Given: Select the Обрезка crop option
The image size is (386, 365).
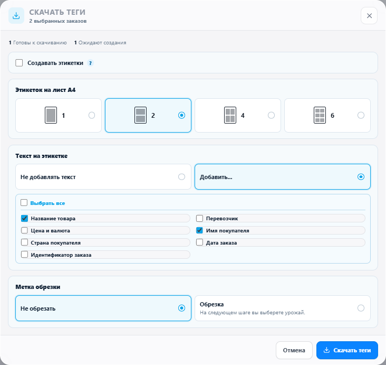Looking at the screenshot, I should [283, 308].
